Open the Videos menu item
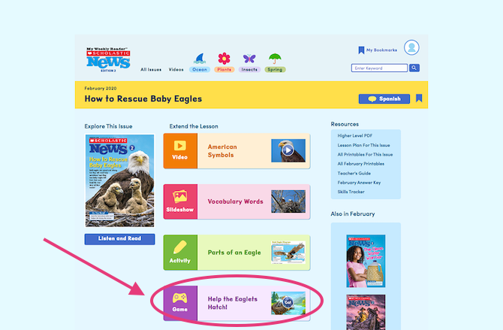The width and height of the screenshot is (503, 330). coord(176,69)
